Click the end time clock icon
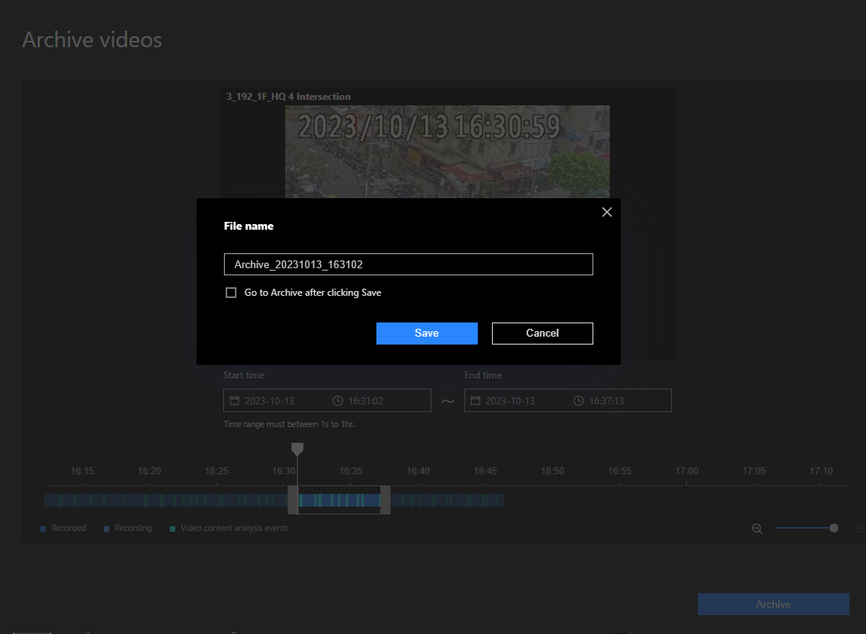Viewport: 866px width, 634px height. click(578, 401)
